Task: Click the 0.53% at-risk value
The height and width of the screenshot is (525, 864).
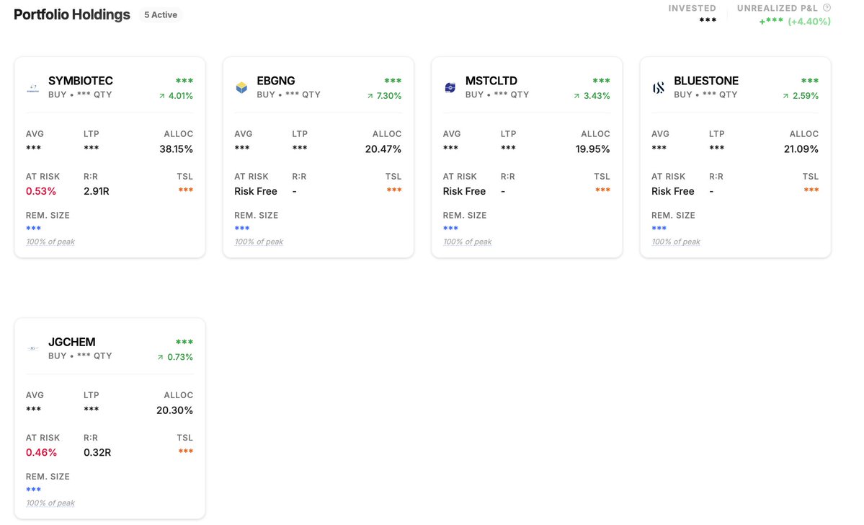Action: [x=41, y=191]
